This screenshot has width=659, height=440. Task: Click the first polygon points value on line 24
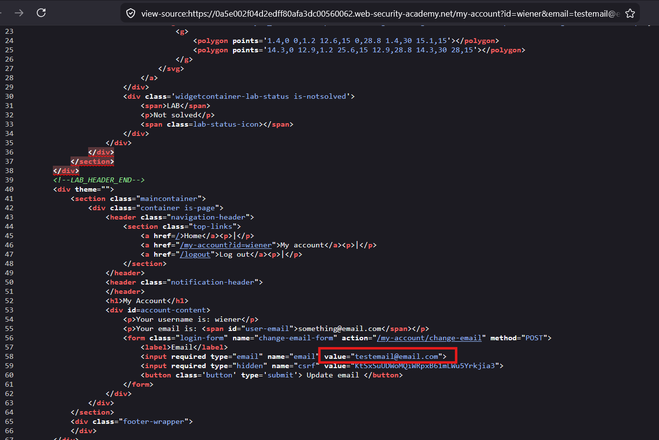357,41
